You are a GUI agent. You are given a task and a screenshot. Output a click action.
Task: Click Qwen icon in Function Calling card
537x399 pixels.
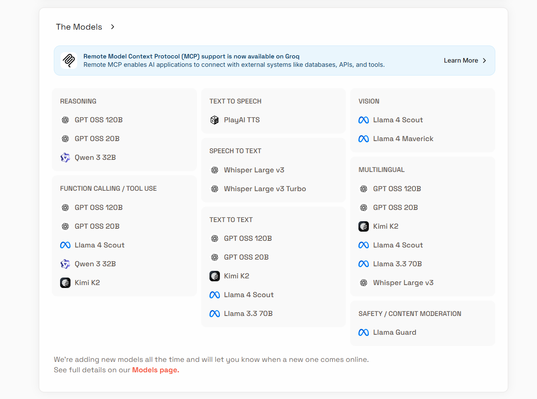pos(66,264)
